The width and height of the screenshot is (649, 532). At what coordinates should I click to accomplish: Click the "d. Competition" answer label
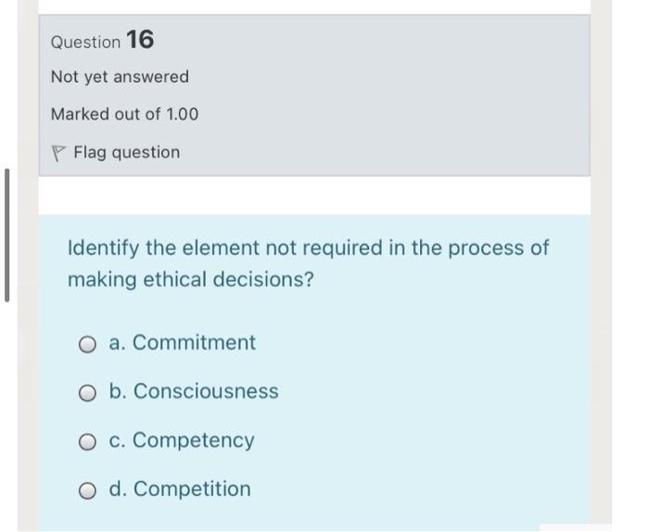(179, 489)
